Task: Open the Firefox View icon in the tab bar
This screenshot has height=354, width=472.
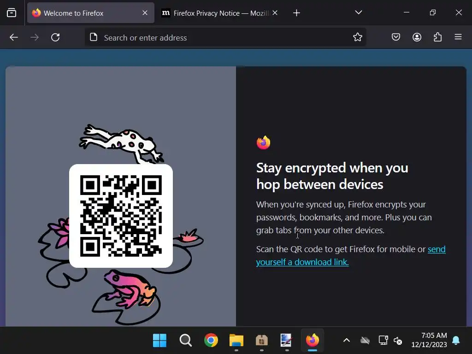Action: point(12,13)
